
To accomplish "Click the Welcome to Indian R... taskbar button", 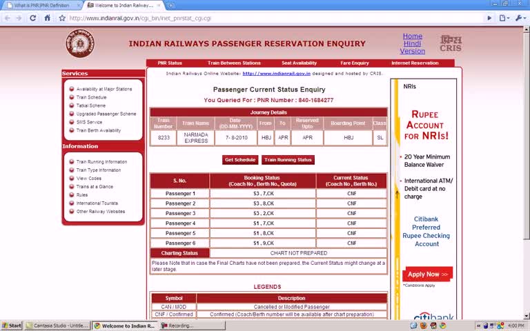I will pyautogui.click(x=125, y=325).
